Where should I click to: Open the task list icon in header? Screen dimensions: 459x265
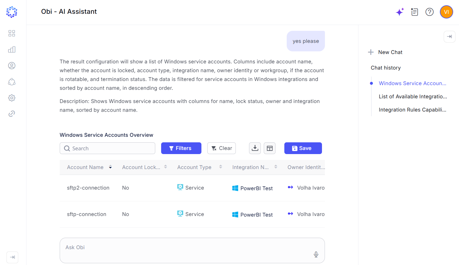(x=415, y=12)
